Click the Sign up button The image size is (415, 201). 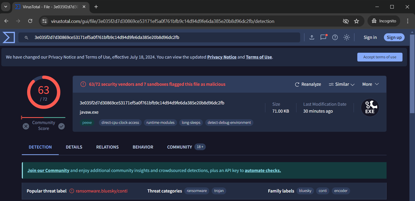coord(394,37)
